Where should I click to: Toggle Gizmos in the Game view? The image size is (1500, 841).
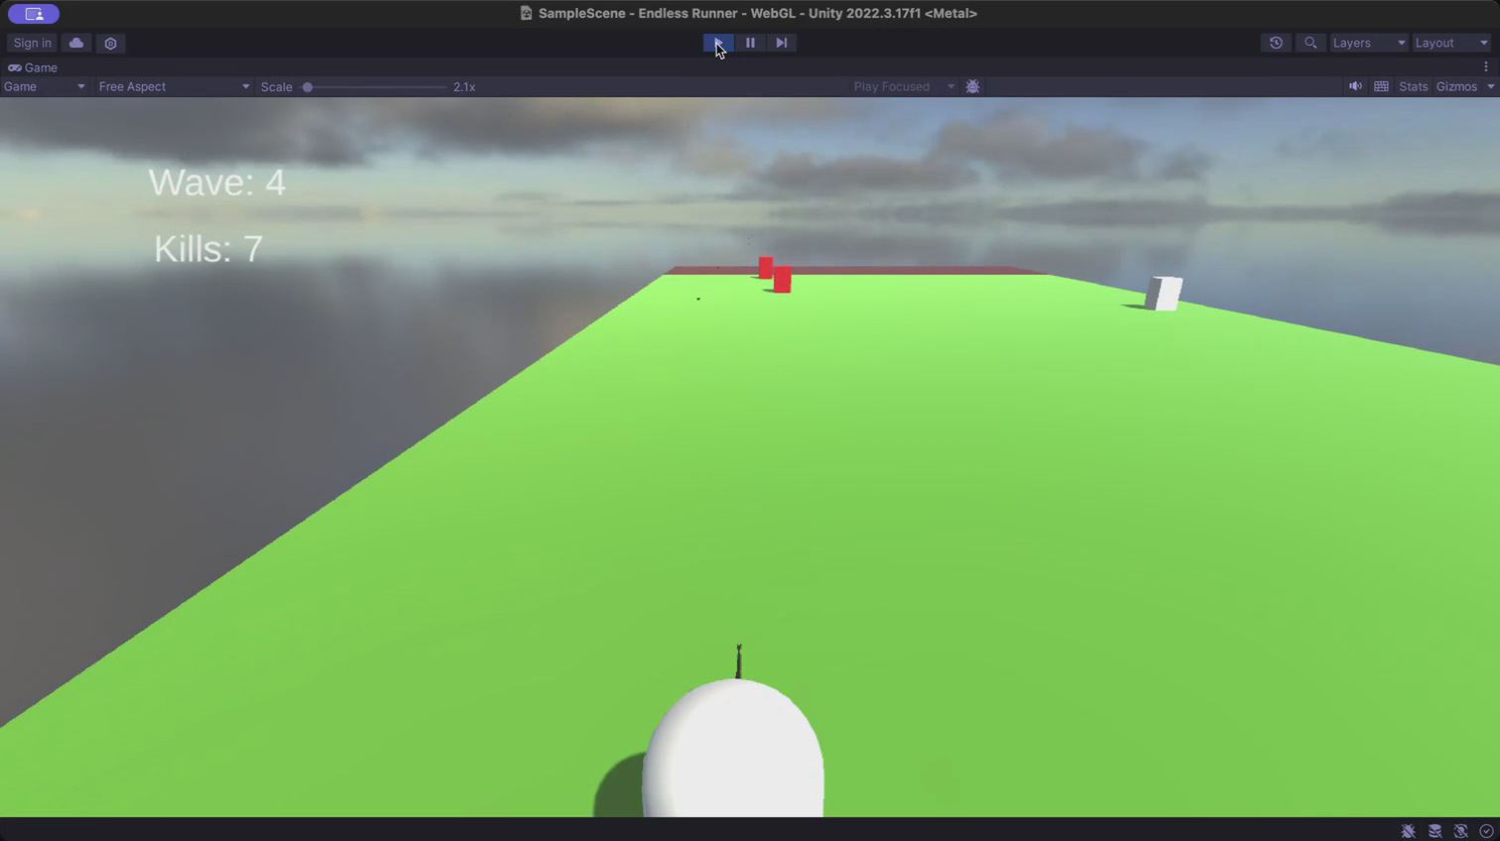point(1455,86)
